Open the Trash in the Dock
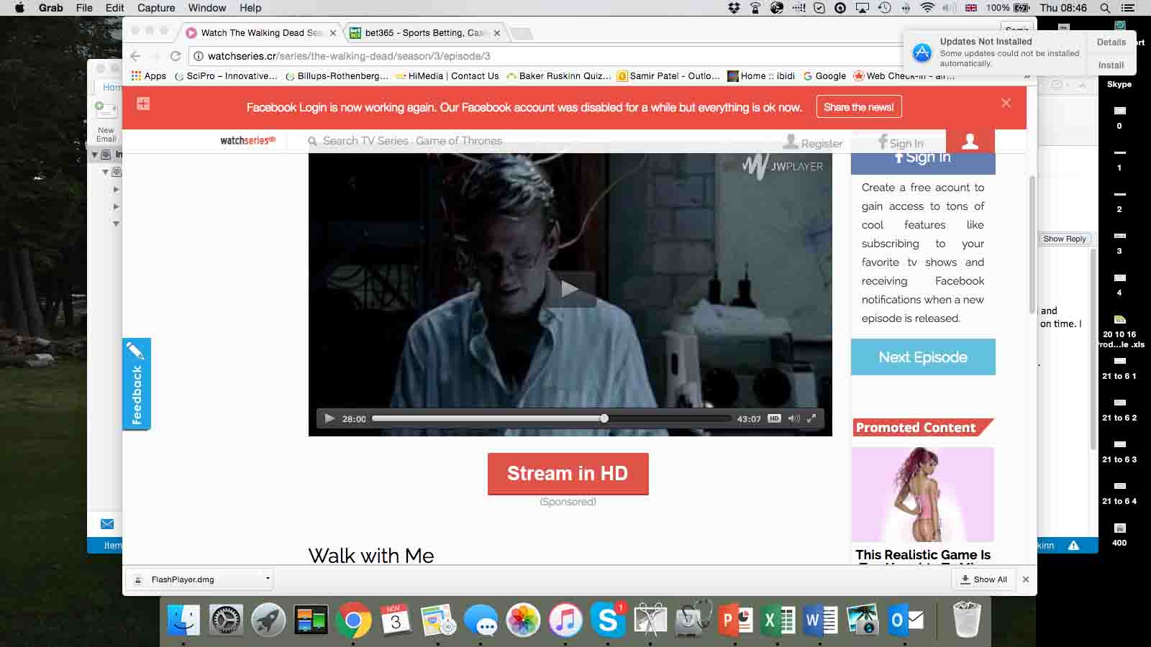The width and height of the screenshot is (1151, 647). click(x=966, y=620)
